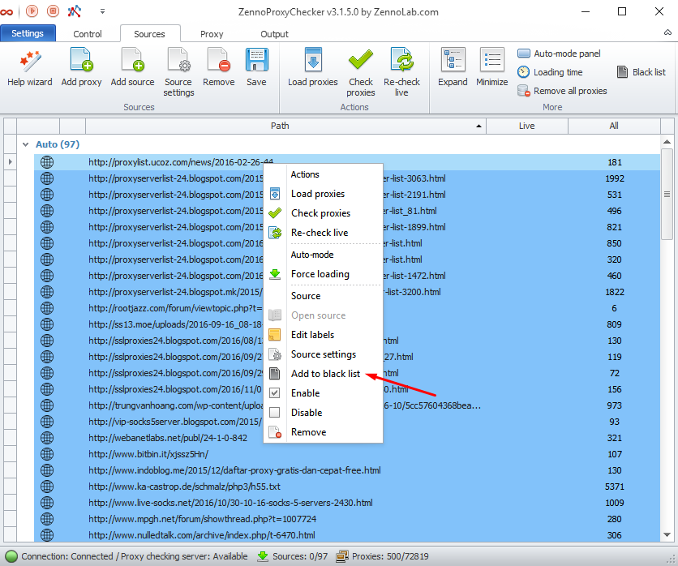Switch to the Output tab
This screenshot has width=678, height=566.
pos(274,34)
